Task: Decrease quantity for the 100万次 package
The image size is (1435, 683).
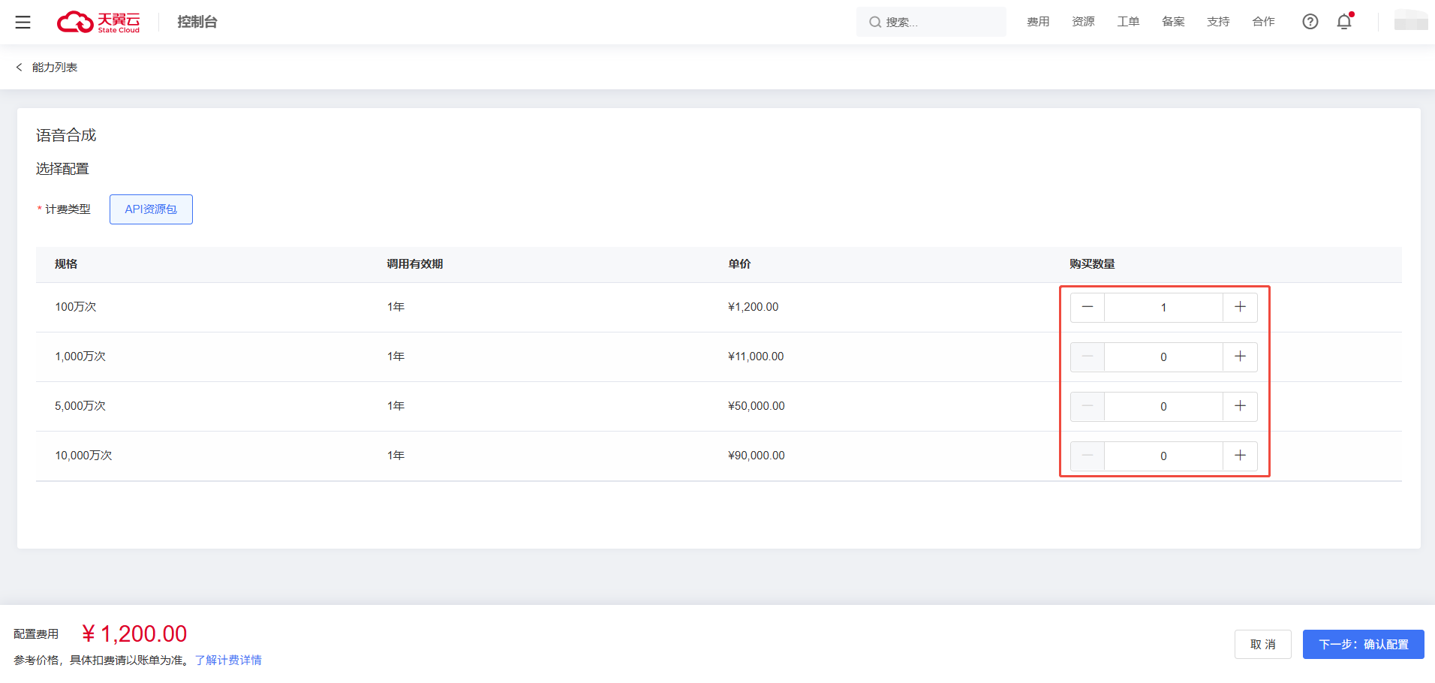Action: (1087, 307)
